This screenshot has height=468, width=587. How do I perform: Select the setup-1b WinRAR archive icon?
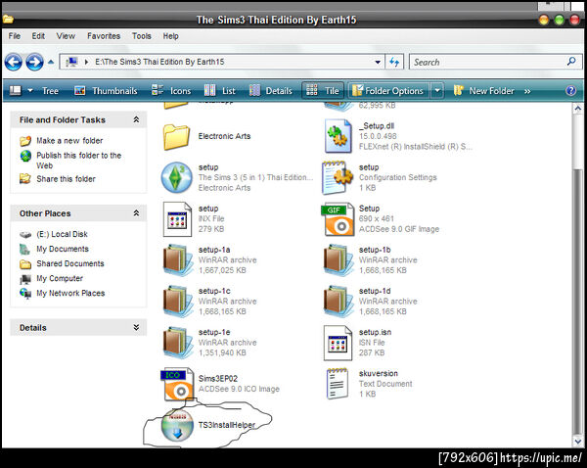(338, 260)
